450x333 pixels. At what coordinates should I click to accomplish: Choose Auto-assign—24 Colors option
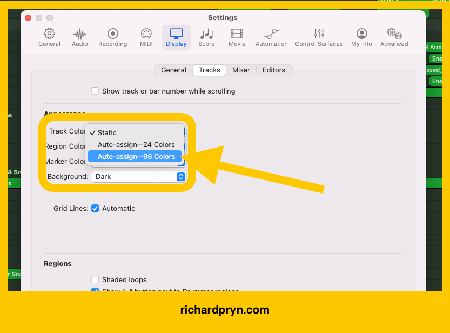tap(135, 145)
